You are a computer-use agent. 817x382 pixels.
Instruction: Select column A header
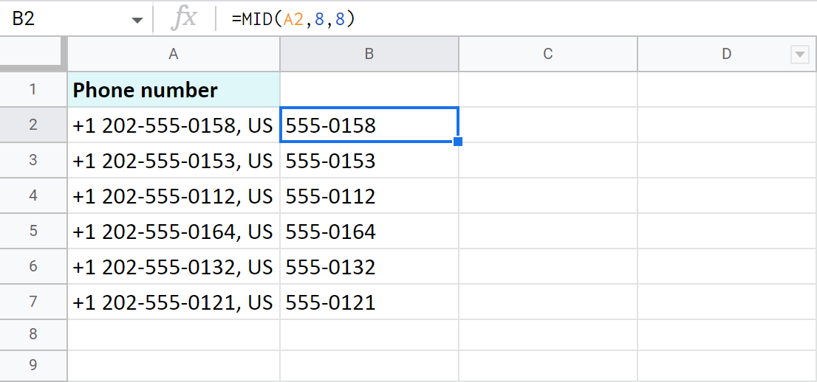[x=174, y=54]
